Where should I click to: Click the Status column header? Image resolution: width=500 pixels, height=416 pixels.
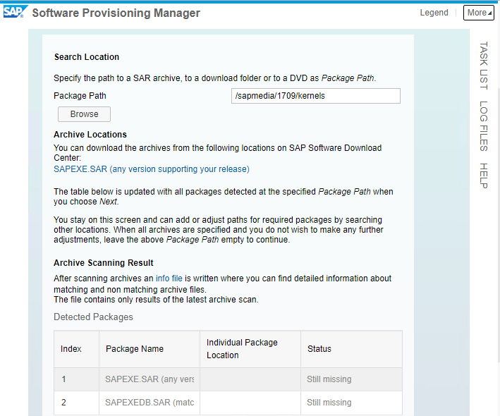[351, 349]
